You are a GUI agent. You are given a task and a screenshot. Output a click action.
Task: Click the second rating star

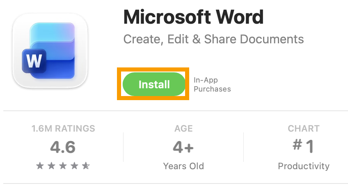click(51, 166)
